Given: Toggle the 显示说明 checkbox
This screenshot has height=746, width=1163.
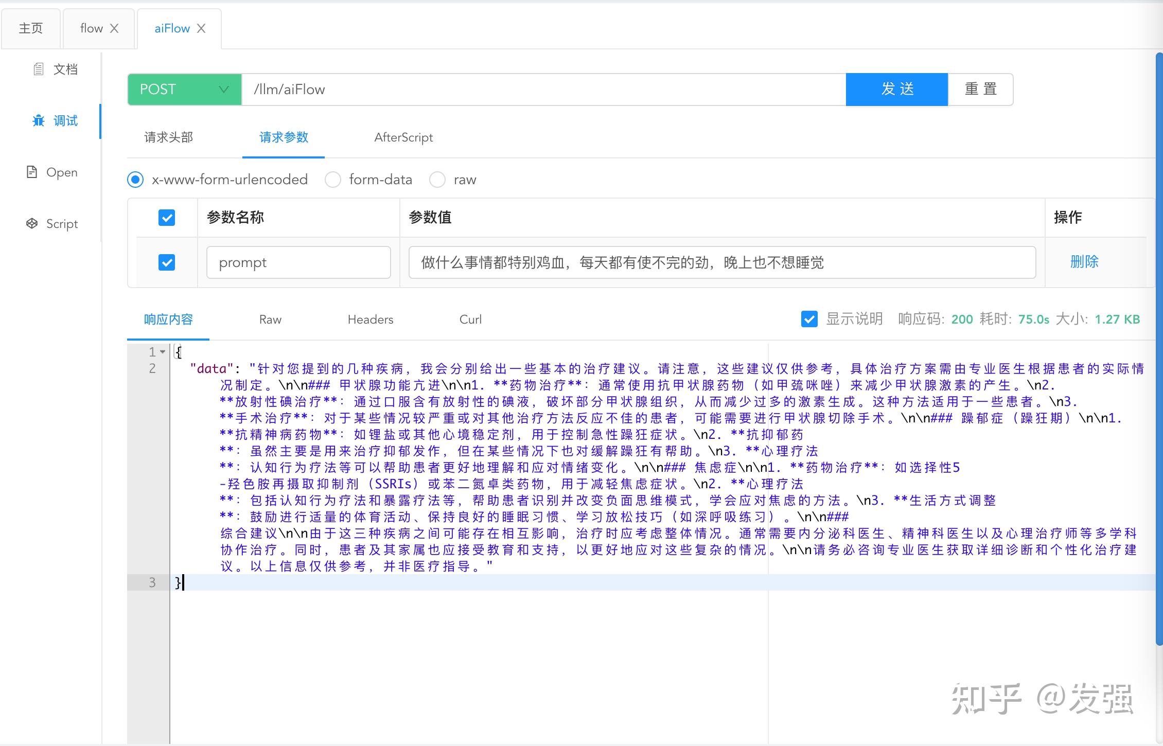Looking at the screenshot, I should [x=809, y=319].
